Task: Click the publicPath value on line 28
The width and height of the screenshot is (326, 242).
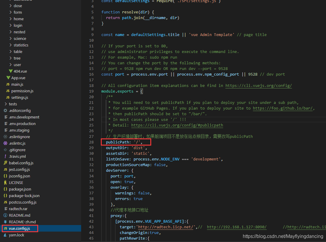Action: tap(137, 142)
